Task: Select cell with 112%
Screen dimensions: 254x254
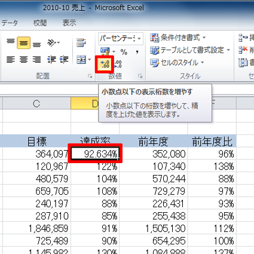Action: click(212, 228)
